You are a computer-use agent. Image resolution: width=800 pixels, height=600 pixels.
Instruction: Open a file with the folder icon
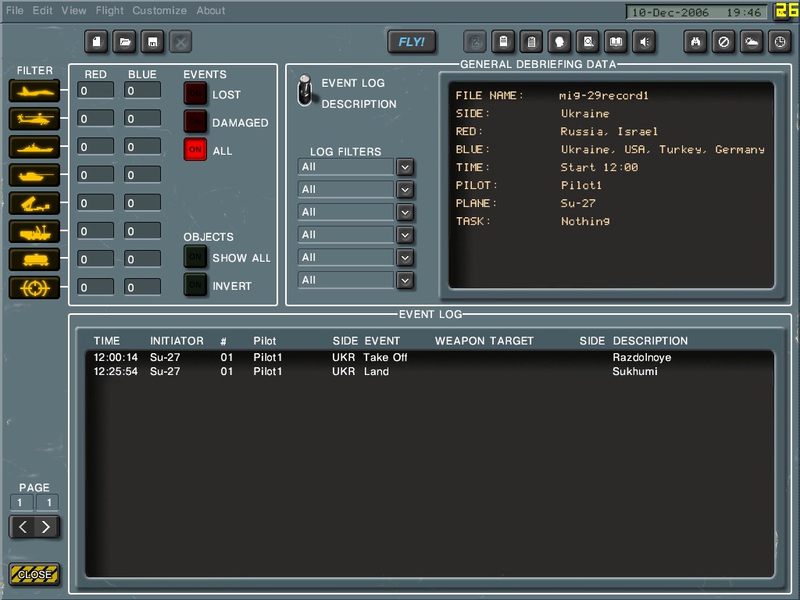(124, 42)
